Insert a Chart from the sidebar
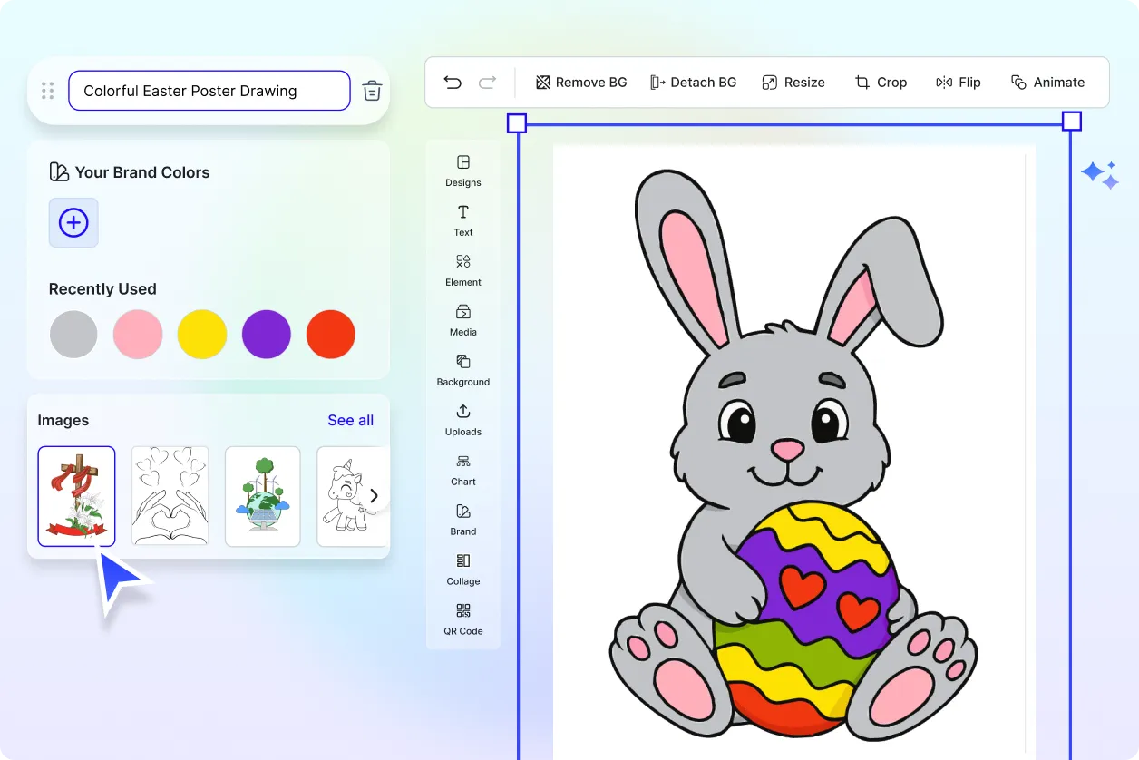Image resolution: width=1139 pixels, height=760 pixels. pos(462,470)
